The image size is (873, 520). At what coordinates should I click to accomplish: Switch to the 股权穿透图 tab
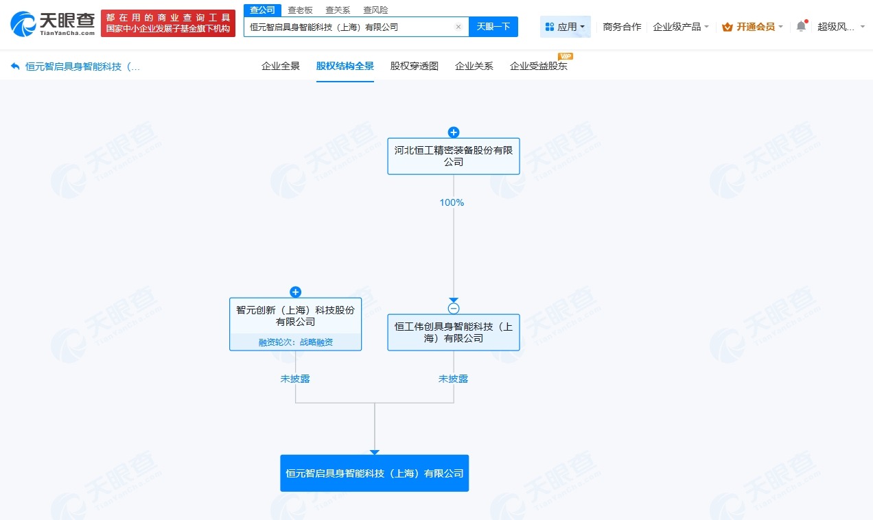pos(414,66)
